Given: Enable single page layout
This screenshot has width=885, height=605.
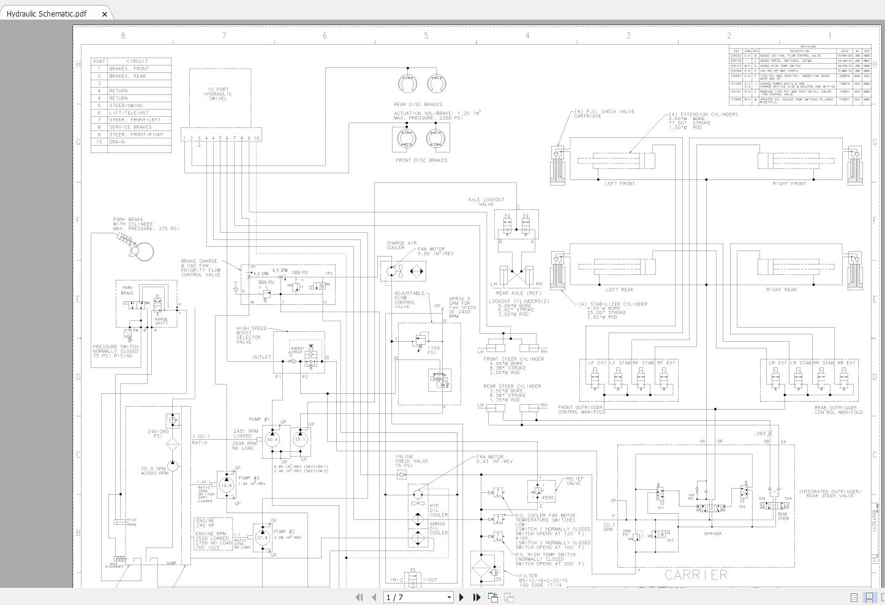Looking at the screenshot, I should point(854,597).
